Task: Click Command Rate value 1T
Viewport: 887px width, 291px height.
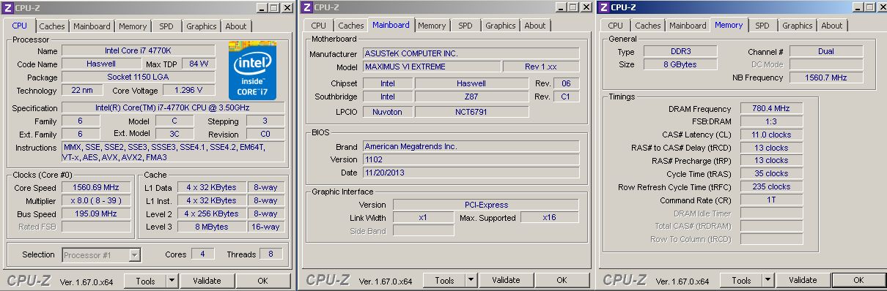Action: coord(772,200)
